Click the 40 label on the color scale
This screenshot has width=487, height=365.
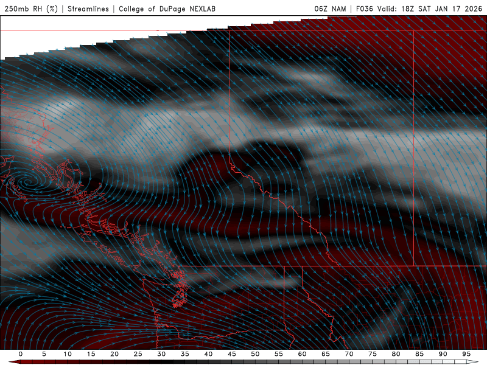(208, 354)
